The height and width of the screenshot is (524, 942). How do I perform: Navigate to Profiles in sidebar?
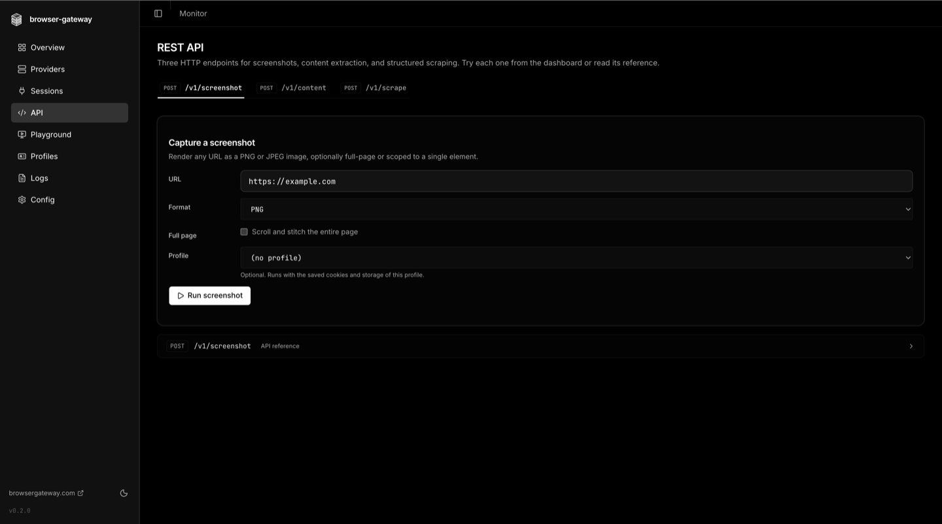pos(69,156)
